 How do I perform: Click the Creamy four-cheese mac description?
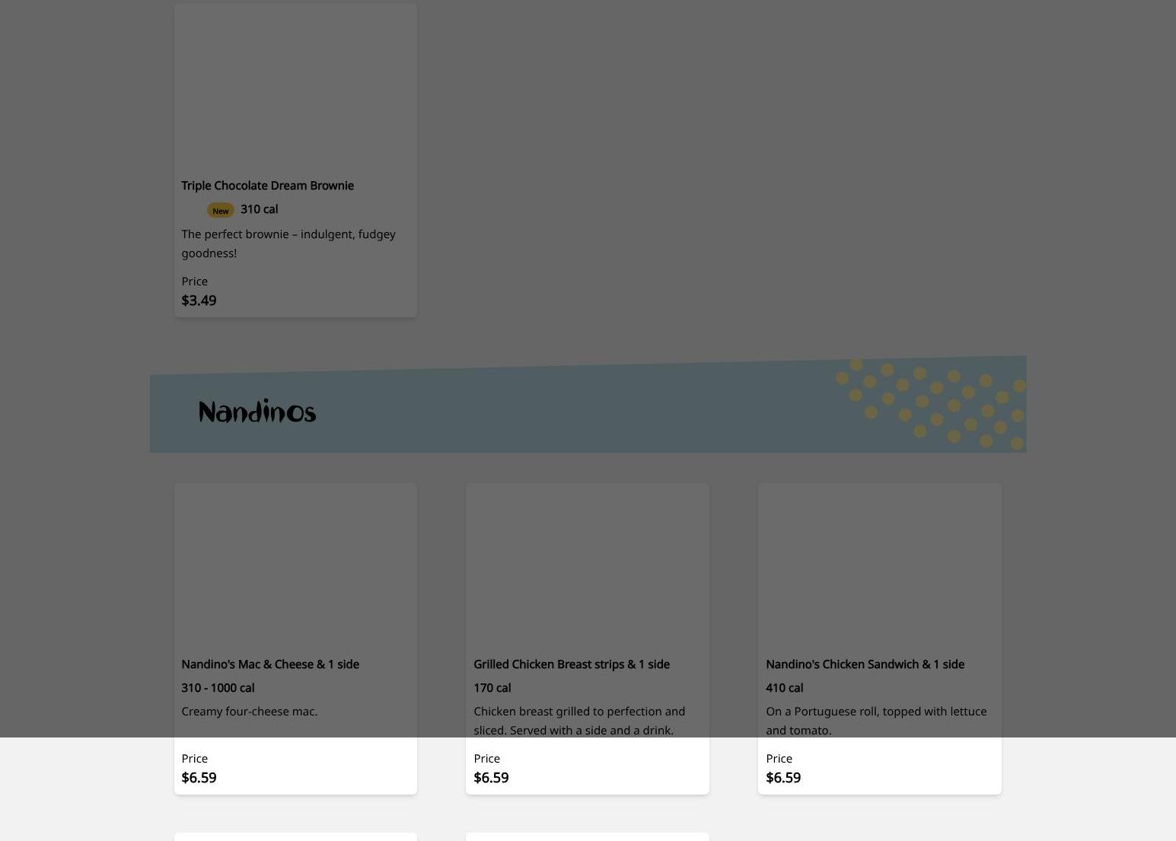(249, 711)
